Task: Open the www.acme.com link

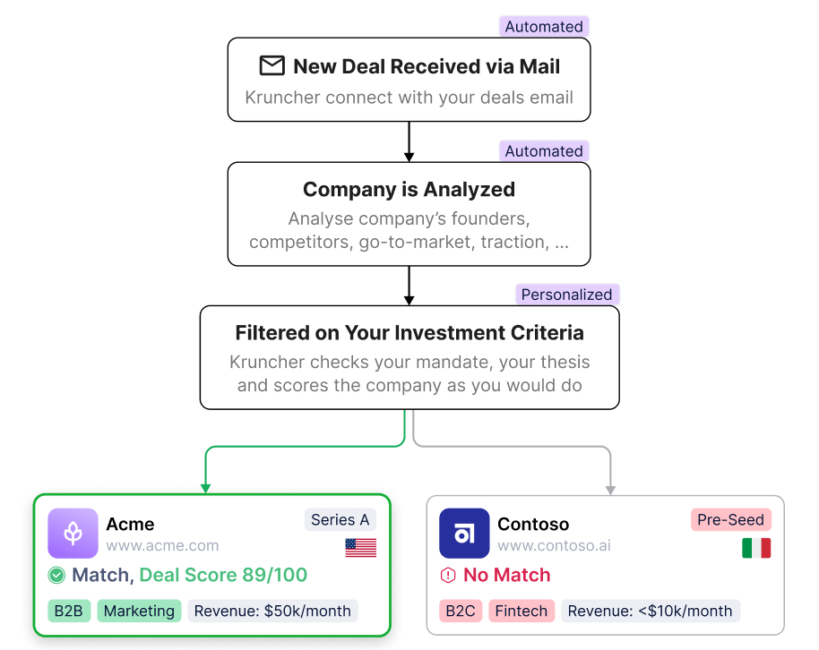Action: [x=162, y=546]
